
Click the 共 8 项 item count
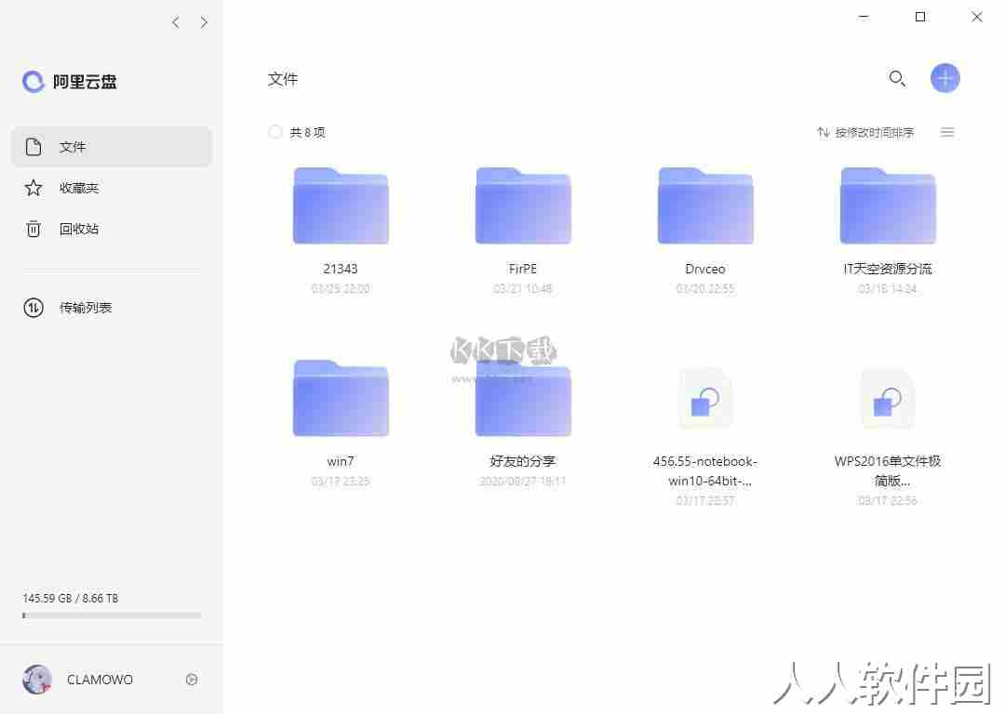pyautogui.click(x=308, y=133)
